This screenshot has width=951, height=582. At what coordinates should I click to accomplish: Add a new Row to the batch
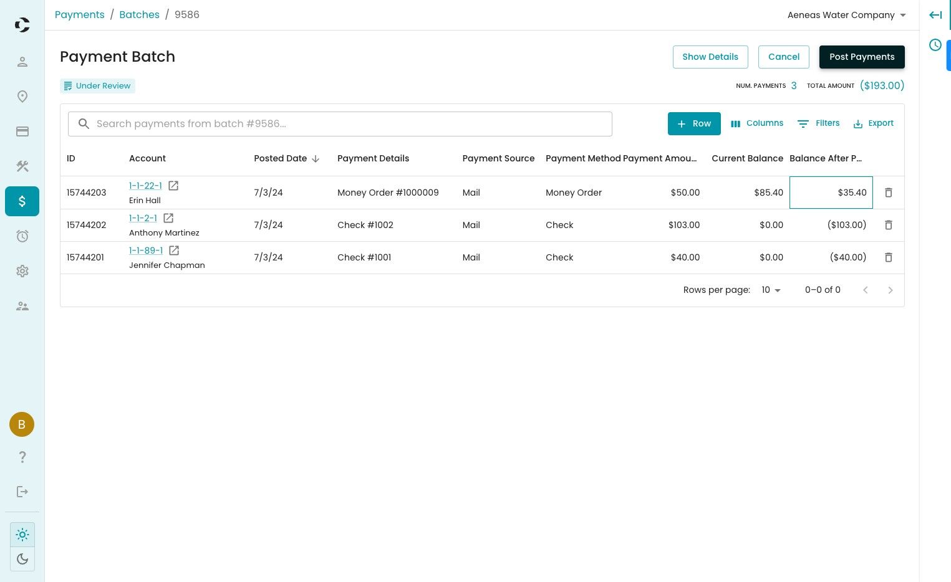694,123
